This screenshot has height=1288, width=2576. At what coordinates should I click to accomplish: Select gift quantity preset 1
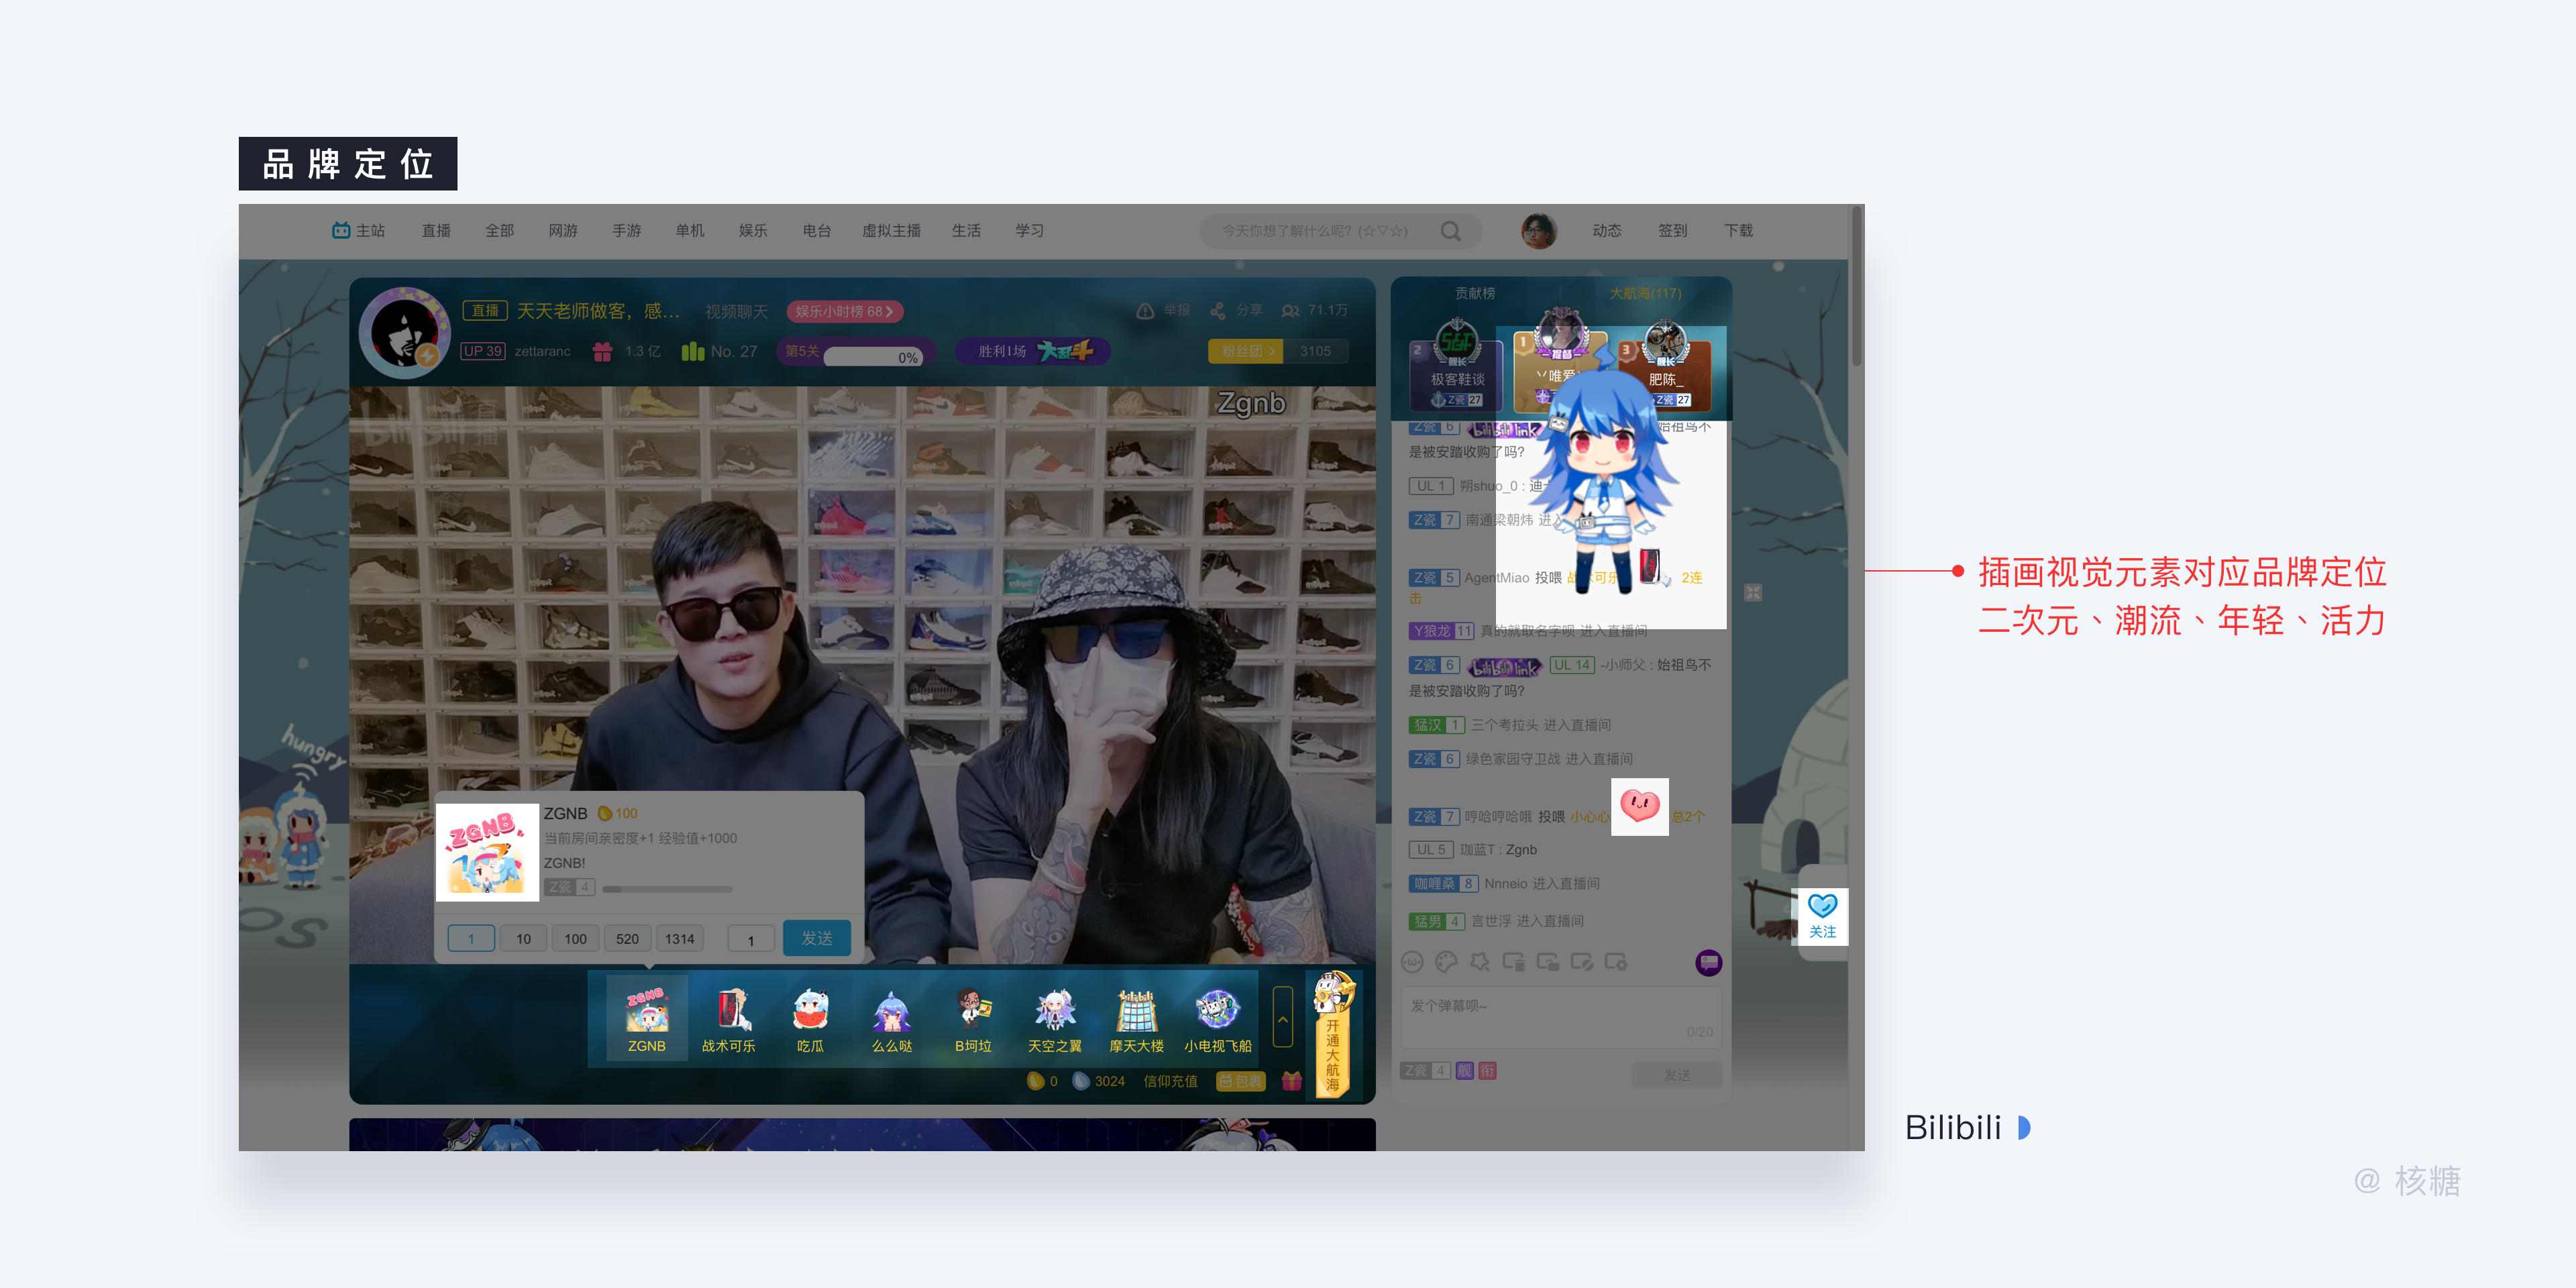pos(471,939)
